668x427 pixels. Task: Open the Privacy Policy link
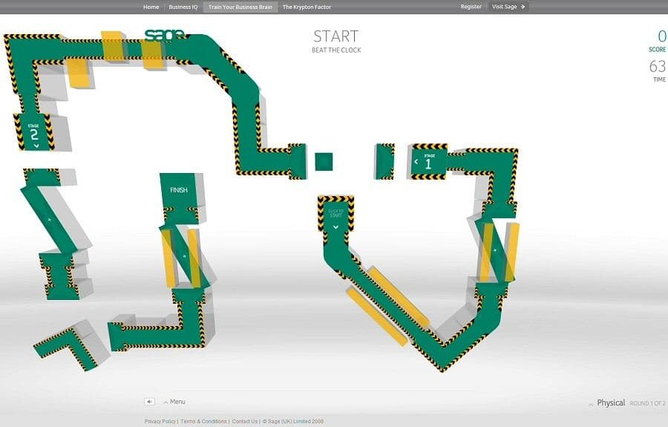pos(160,422)
